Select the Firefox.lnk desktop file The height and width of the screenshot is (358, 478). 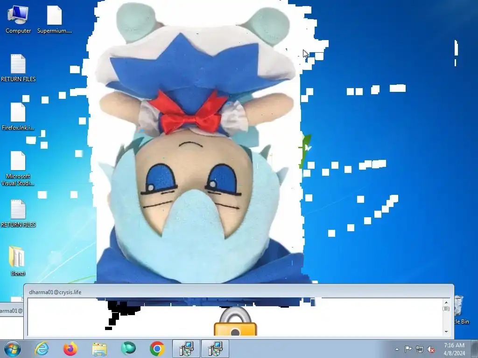click(18, 117)
